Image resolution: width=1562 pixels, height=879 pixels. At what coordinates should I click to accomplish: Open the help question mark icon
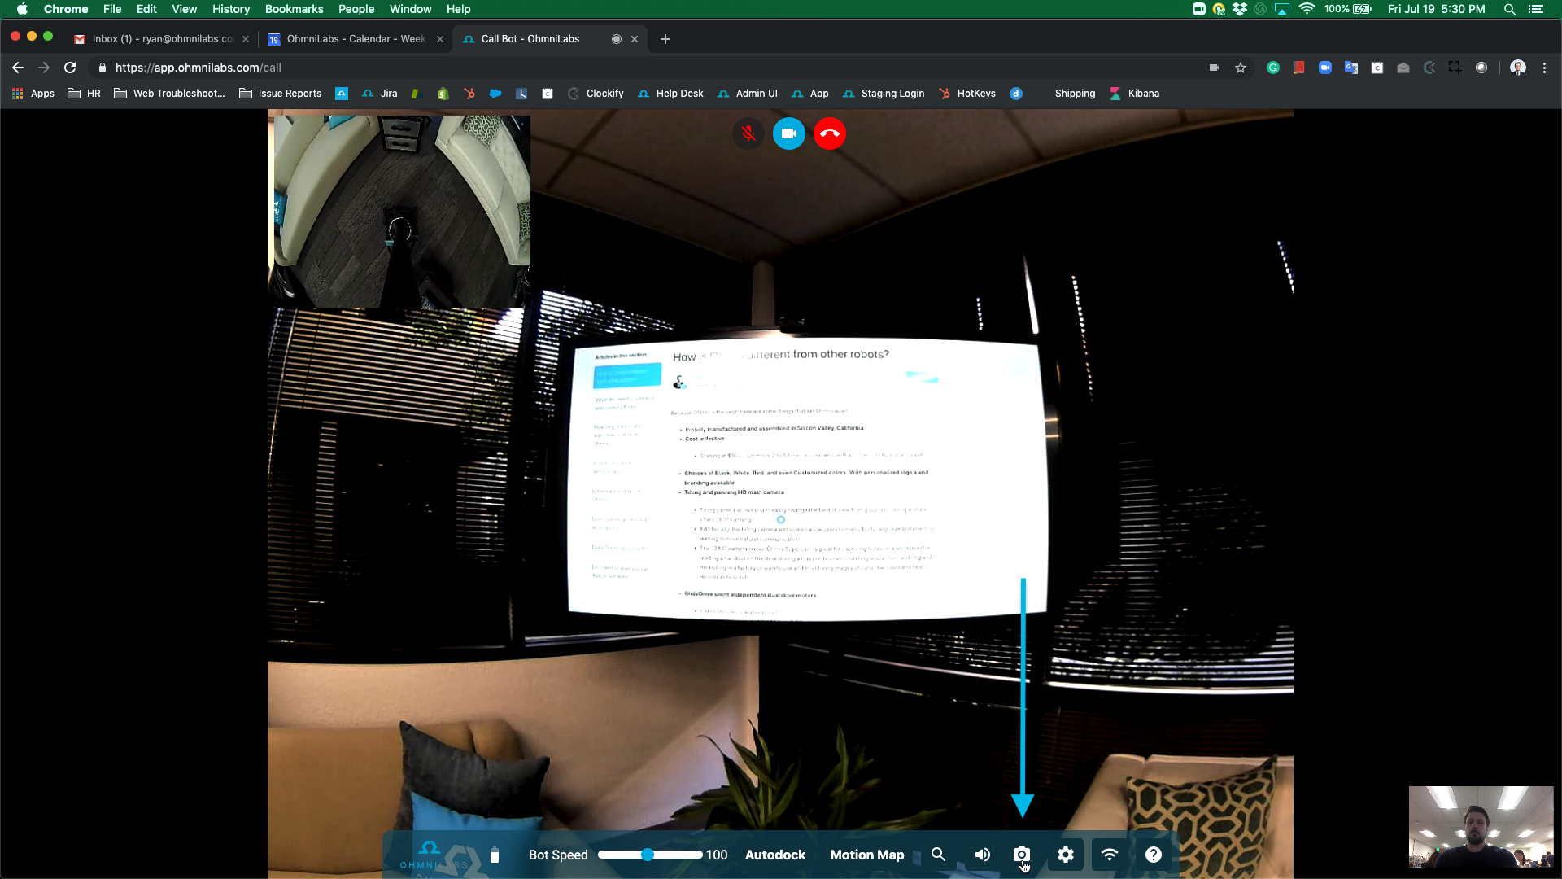point(1153,855)
